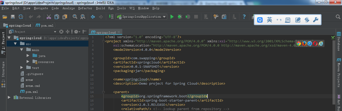Screen dimensions: 342x111
Task: Select .gitignore file in project tree
Action: (32, 74)
